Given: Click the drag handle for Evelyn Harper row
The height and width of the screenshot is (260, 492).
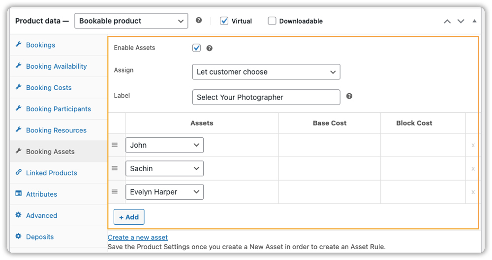Looking at the screenshot, I should pos(115,191).
